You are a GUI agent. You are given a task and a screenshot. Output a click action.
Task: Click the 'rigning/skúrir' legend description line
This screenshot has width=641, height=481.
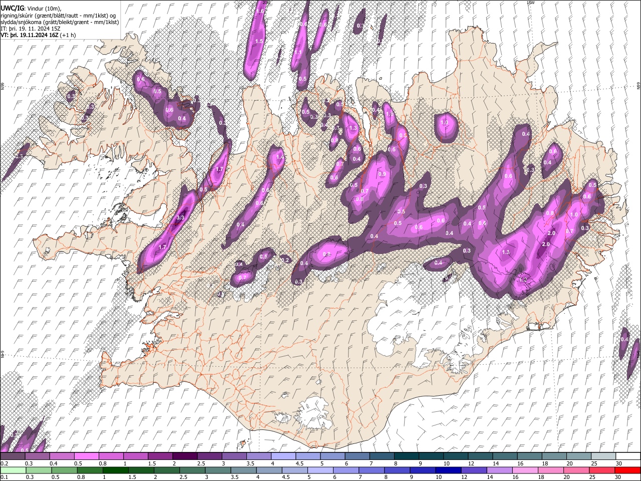pyautogui.click(x=58, y=15)
